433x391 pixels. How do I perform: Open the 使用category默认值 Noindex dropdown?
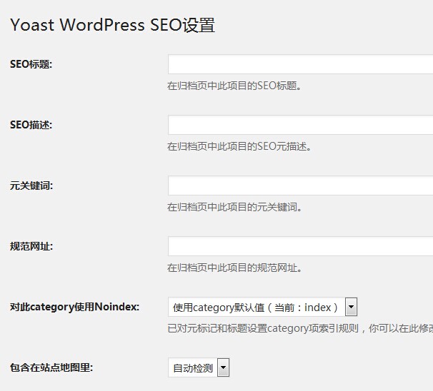pos(256,308)
